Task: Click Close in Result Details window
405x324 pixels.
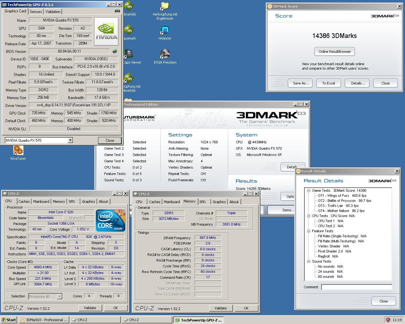Action: (x=383, y=301)
